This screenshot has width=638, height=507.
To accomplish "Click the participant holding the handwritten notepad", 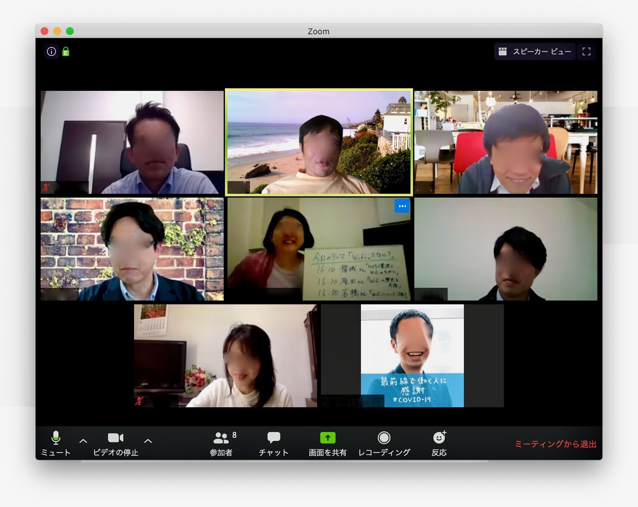I will (x=319, y=249).
